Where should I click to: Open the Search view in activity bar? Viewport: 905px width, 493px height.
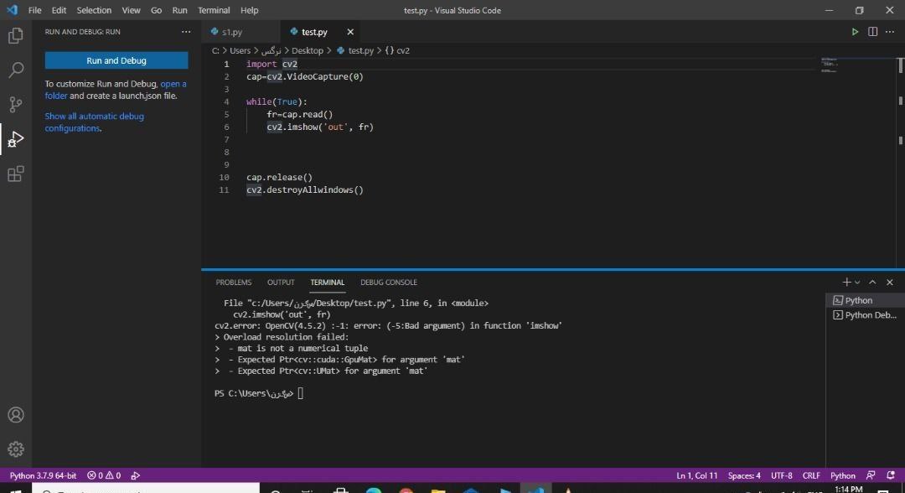pyautogui.click(x=16, y=70)
